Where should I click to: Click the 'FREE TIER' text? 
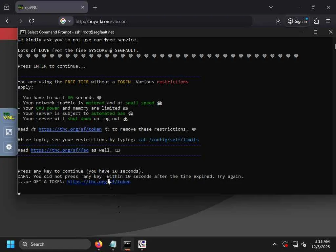77,82
